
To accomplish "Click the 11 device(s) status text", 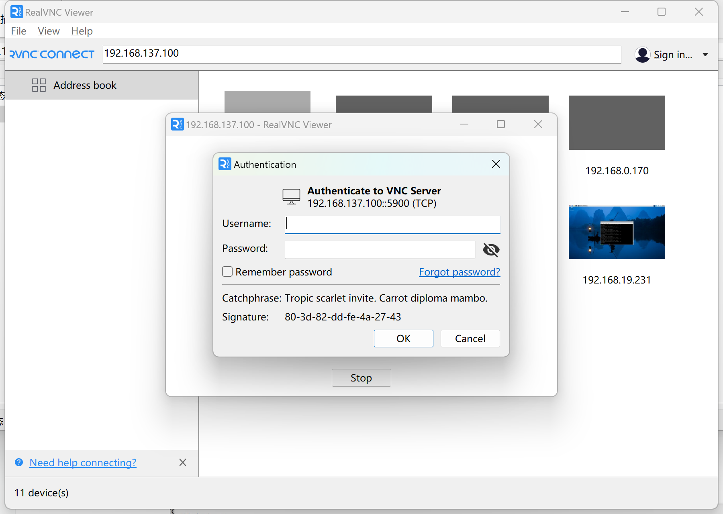I will (41, 493).
